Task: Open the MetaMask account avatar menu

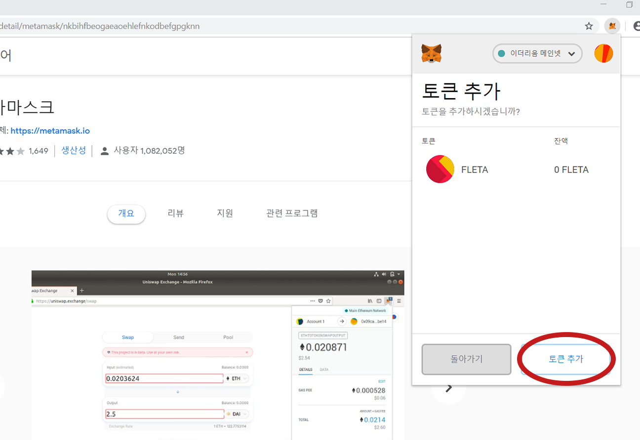Action: pos(603,53)
